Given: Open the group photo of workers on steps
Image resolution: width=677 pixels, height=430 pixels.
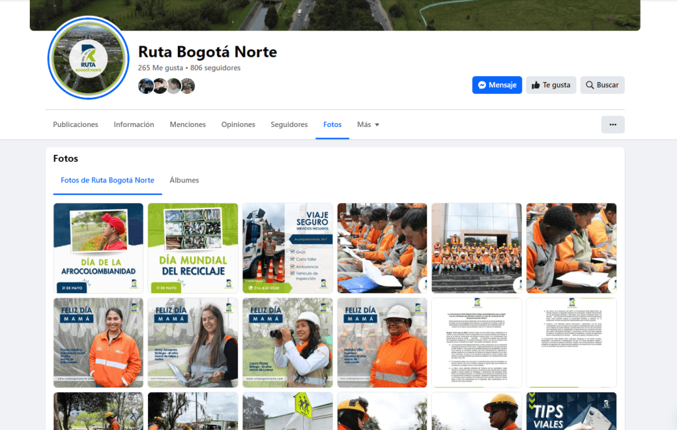Looking at the screenshot, I should click(477, 248).
